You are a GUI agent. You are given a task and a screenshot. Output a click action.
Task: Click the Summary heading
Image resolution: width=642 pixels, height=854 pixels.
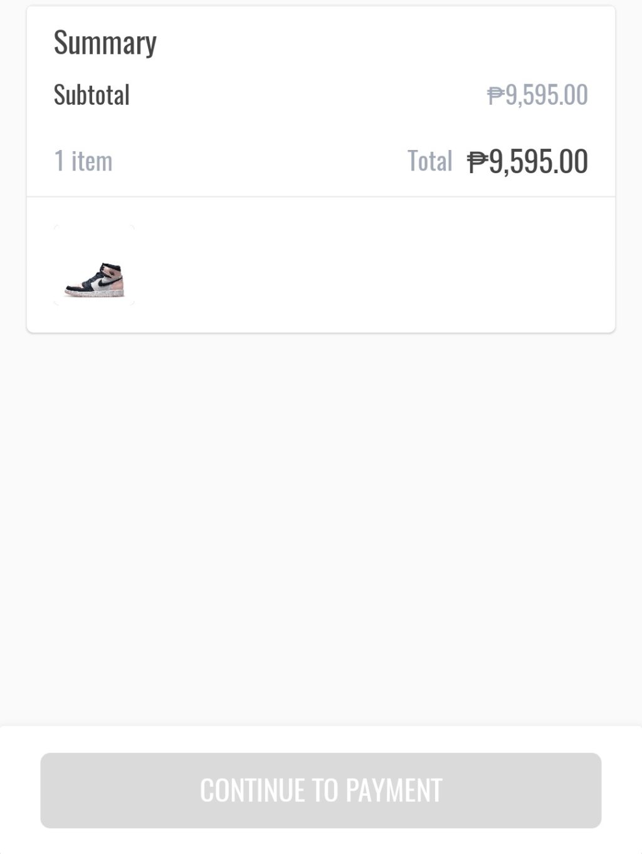(105, 43)
